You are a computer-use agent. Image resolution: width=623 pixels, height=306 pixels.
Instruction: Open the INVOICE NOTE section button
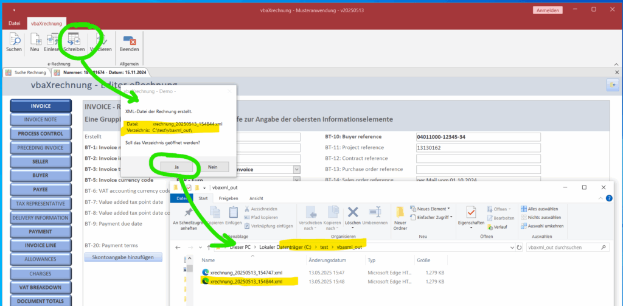(x=41, y=119)
